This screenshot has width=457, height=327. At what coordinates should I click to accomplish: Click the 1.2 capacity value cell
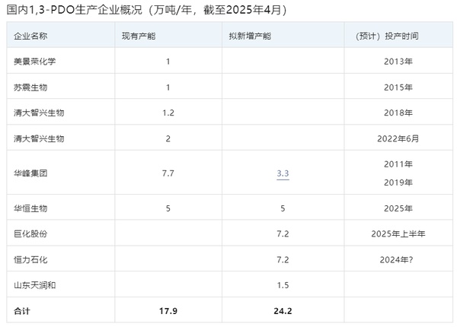click(168, 113)
